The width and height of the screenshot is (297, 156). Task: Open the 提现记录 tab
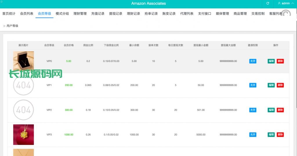(115, 14)
